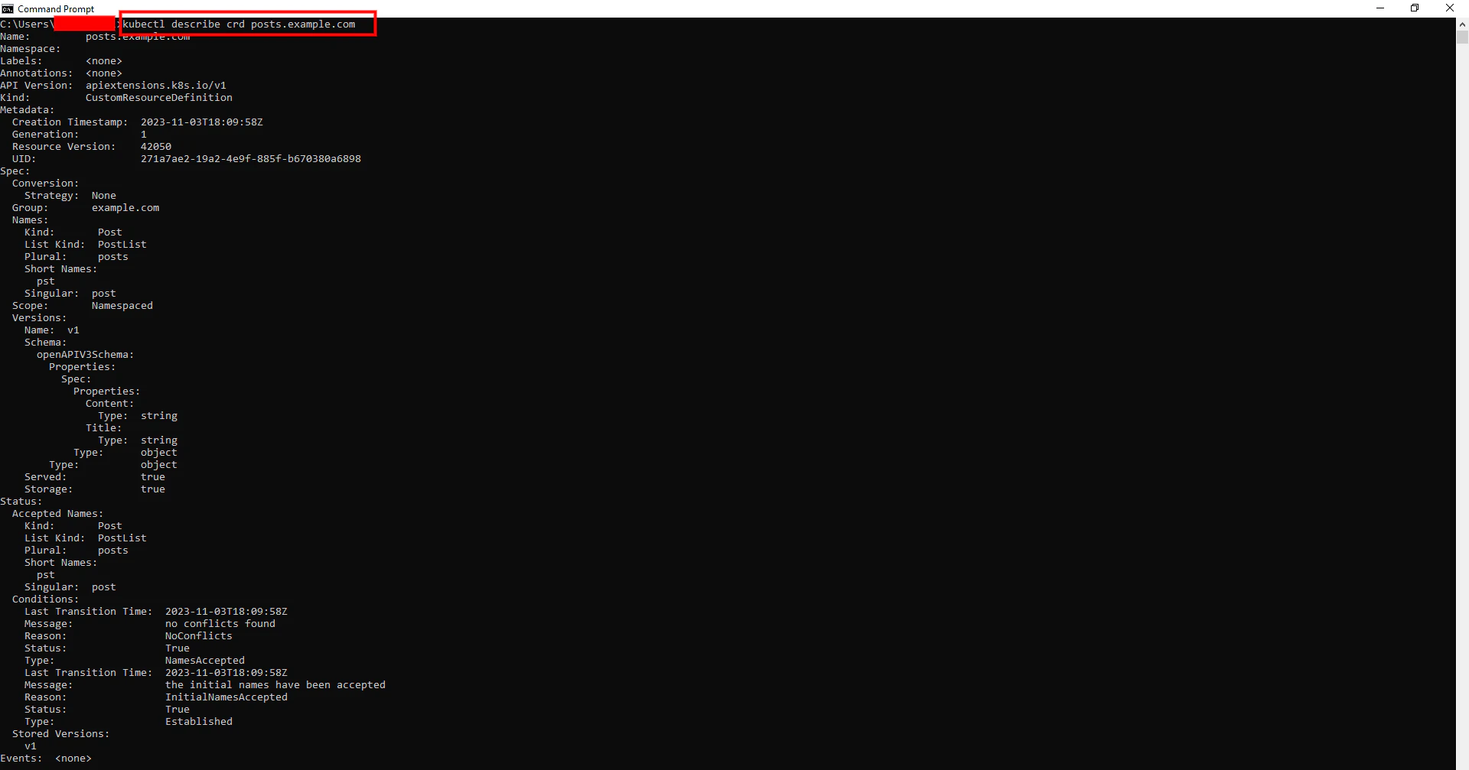Click the vertical scrollbar thumb
Viewport: 1469px width, 770px height.
coord(1462,37)
